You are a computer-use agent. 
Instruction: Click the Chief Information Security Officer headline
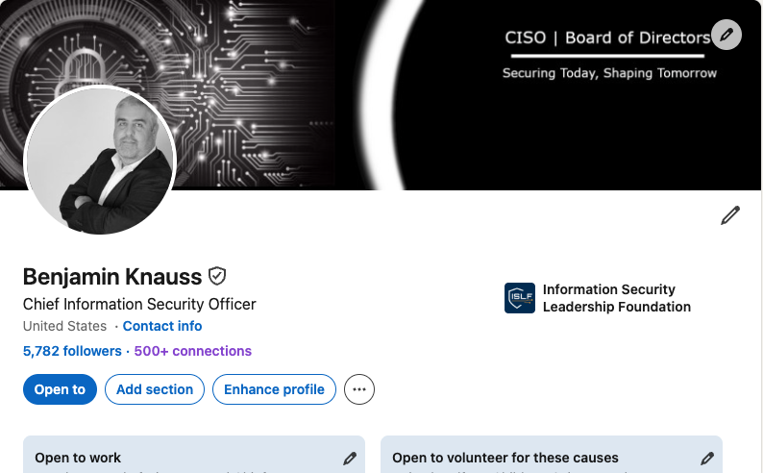tap(139, 304)
